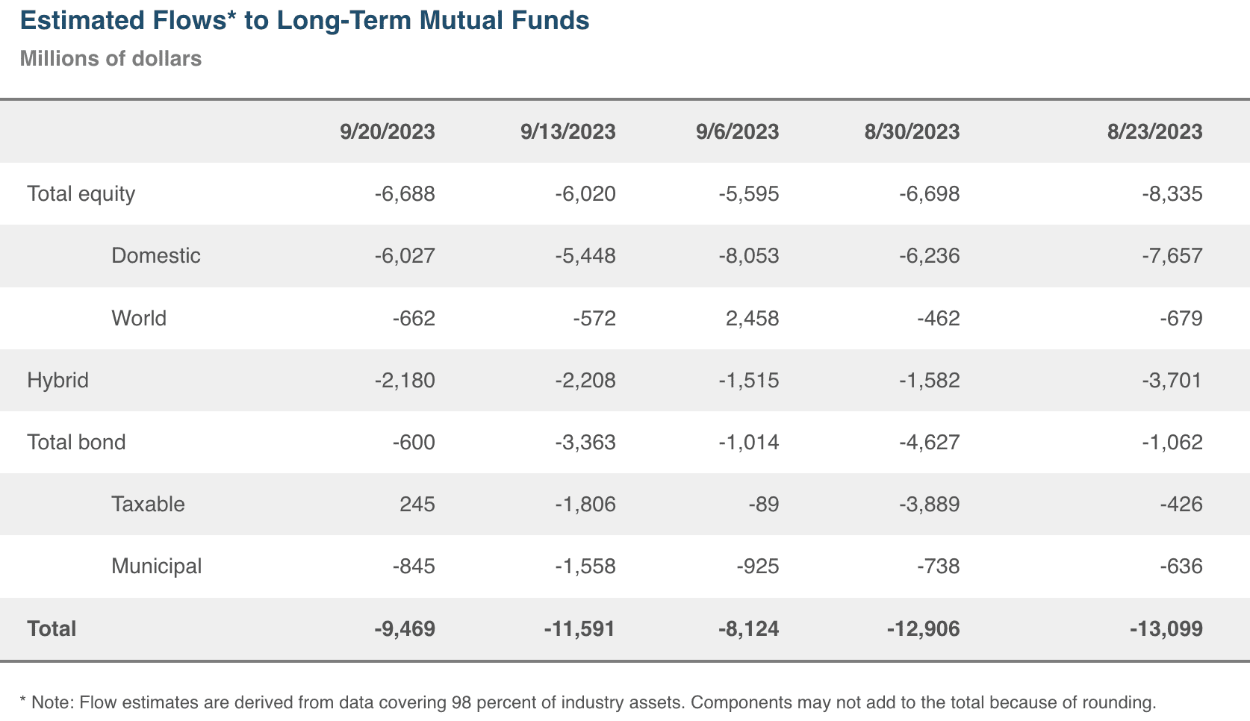The width and height of the screenshot is (1250, 721).
Task: Select the 9/6/2023 column header
Action: tap(737, 132)
